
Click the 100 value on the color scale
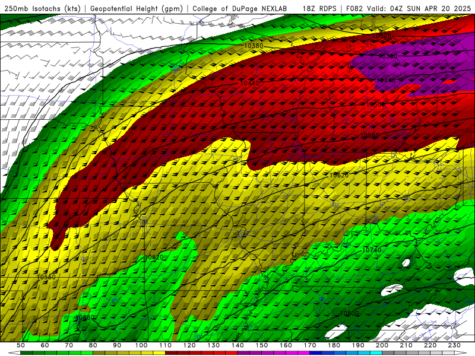141,345
